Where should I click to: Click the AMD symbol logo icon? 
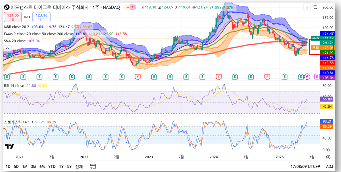(7, 7)
